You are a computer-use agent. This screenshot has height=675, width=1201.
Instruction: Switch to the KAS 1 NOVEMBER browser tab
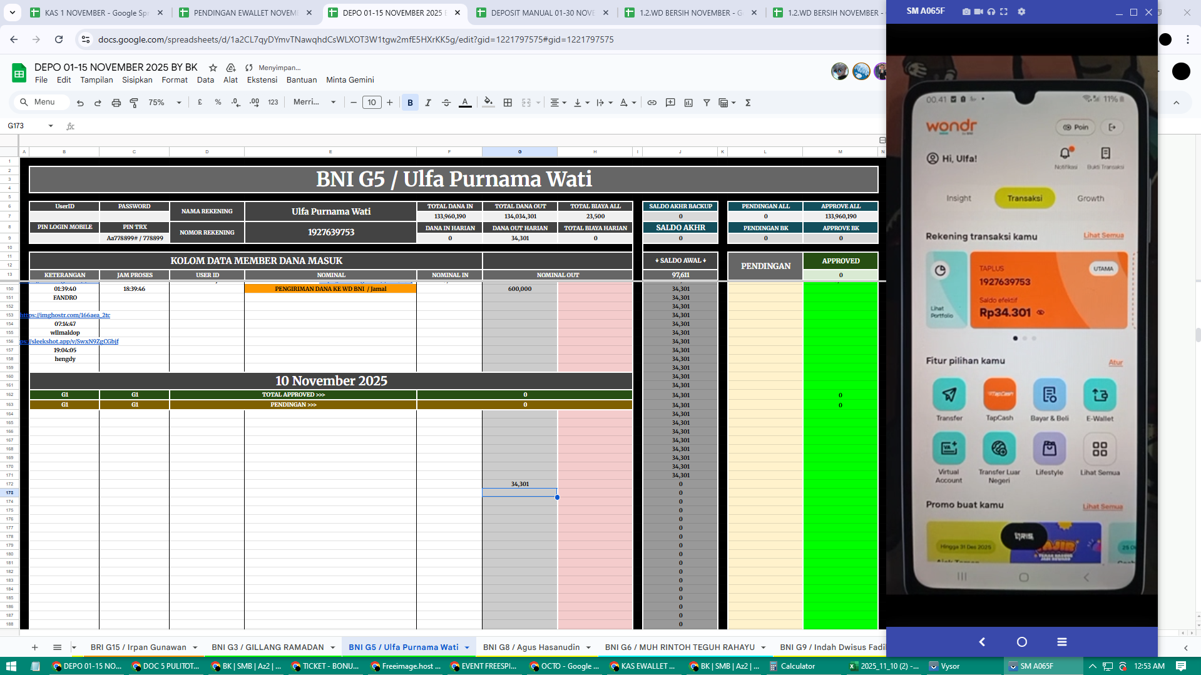[97, 13]
